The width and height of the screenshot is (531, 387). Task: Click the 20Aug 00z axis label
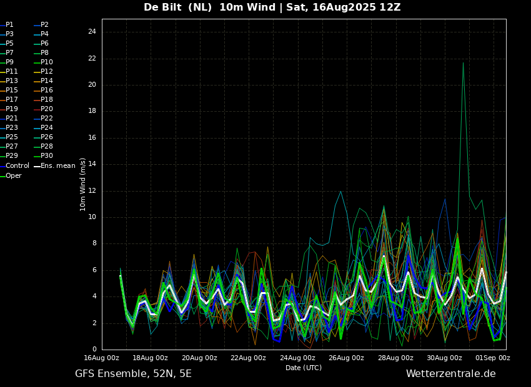click(200, 358)
